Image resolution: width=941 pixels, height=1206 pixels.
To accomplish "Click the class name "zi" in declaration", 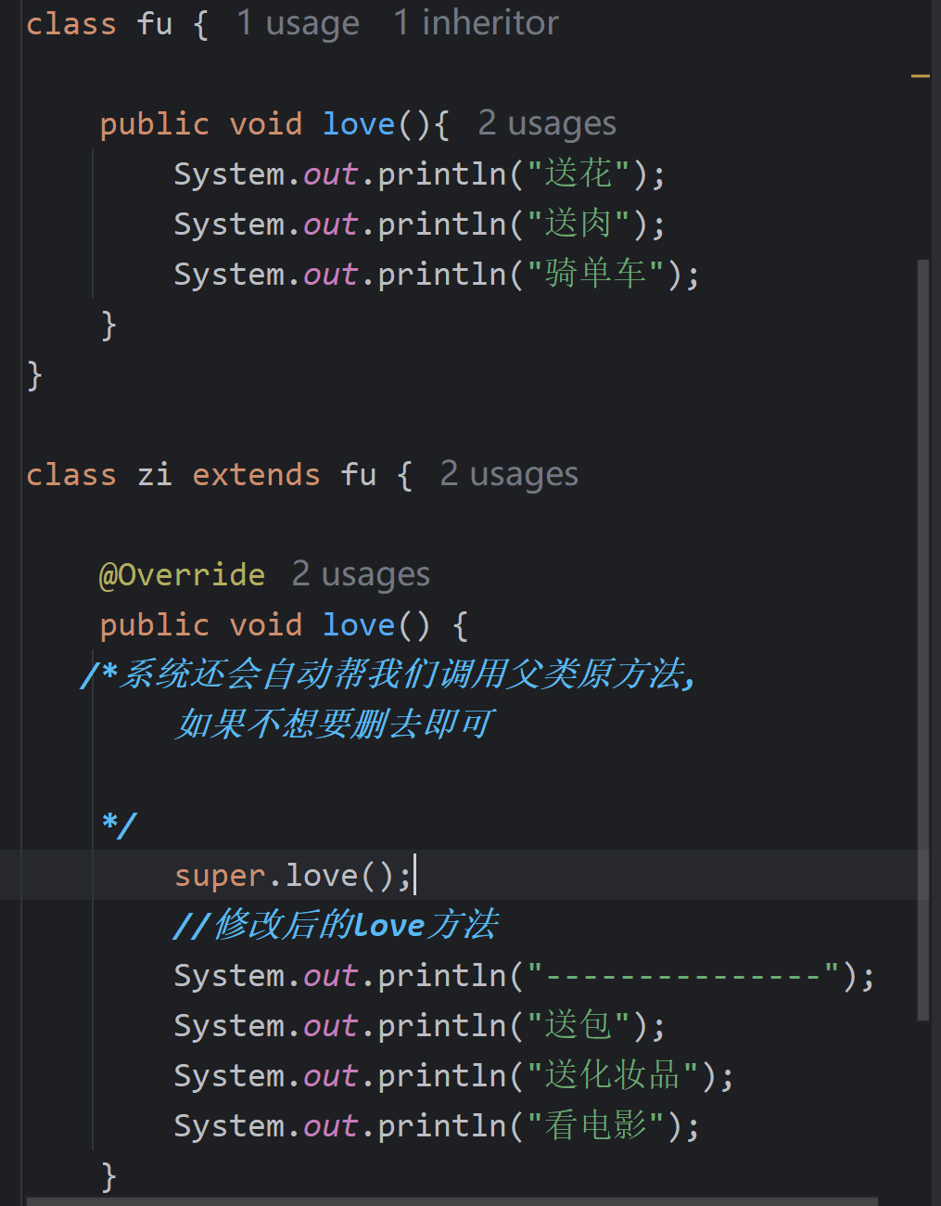I will (x=155, y=474).
